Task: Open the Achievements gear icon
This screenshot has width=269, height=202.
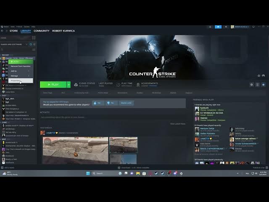Action: click(x=138, y=84)
